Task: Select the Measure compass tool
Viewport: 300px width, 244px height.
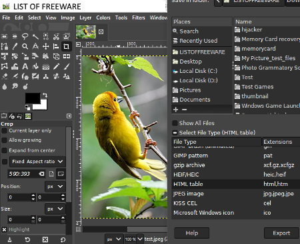Action: (x=35, y=46)
